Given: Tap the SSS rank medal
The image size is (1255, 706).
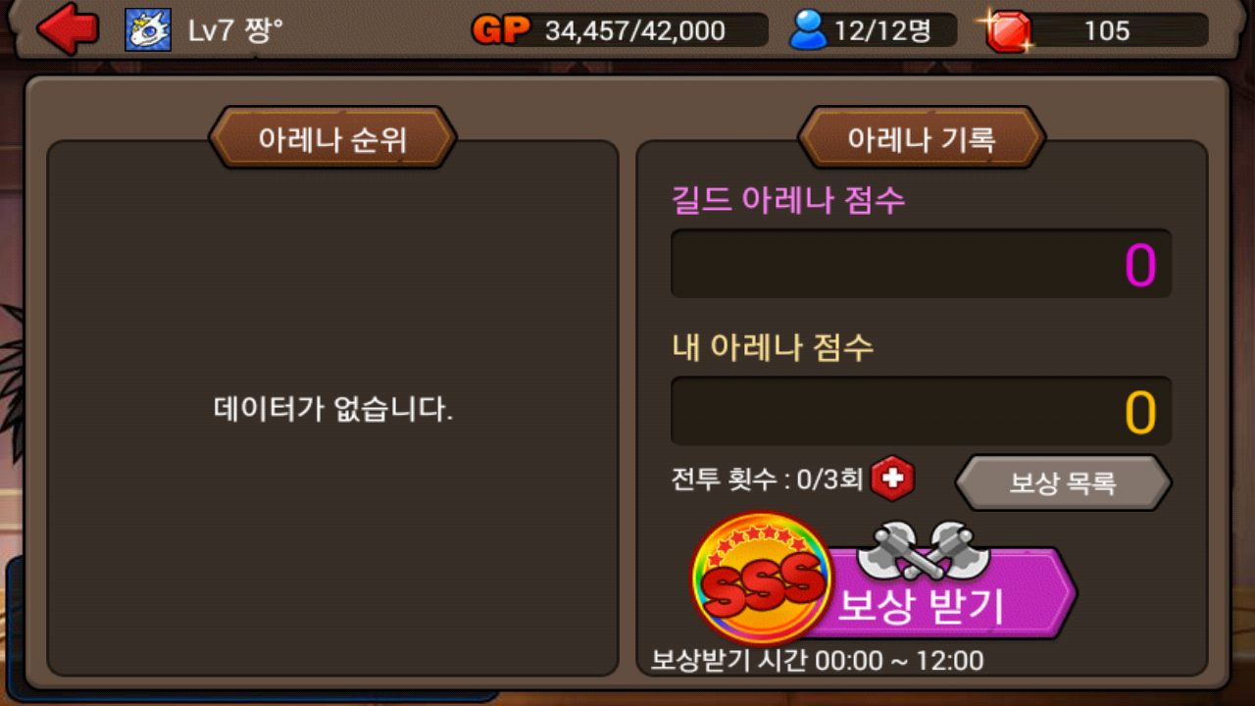Looking at the screenshot, I should tap(761, 579).
